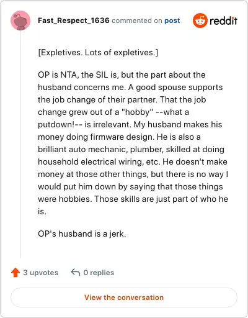Open "View the conversation" button

coord(124,298)
